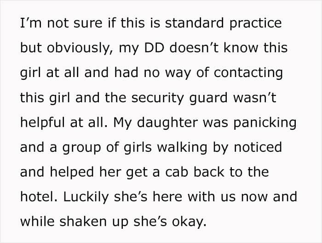Click the word "practice"

point(255,24)
